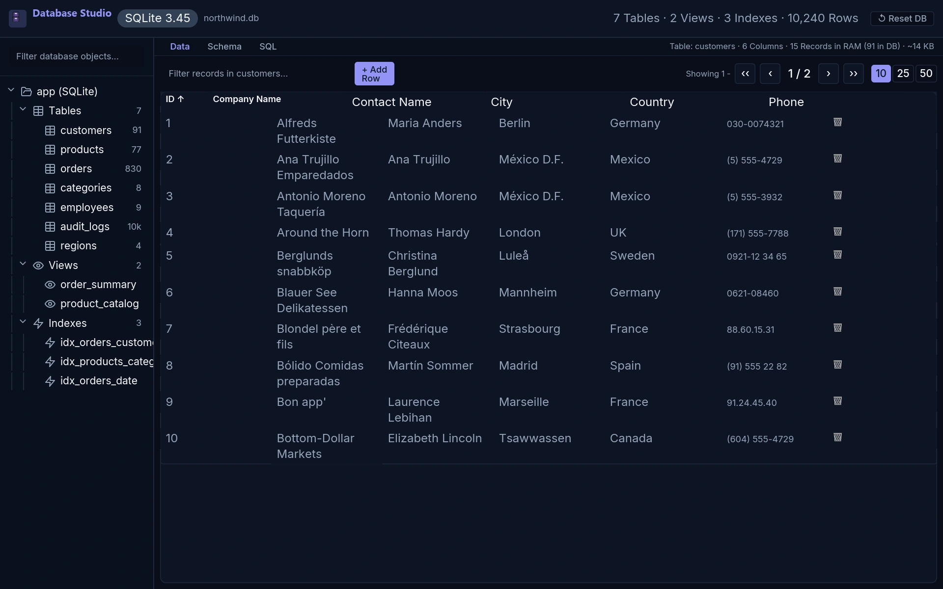Set page size to 10
943x589 pixels.
(881, 74)
